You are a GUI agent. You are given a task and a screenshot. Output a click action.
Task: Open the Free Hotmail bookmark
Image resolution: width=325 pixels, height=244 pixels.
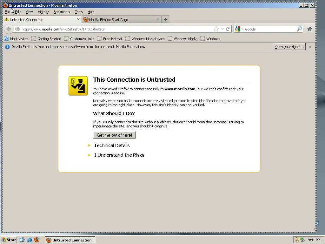click(x=109, y=38)
